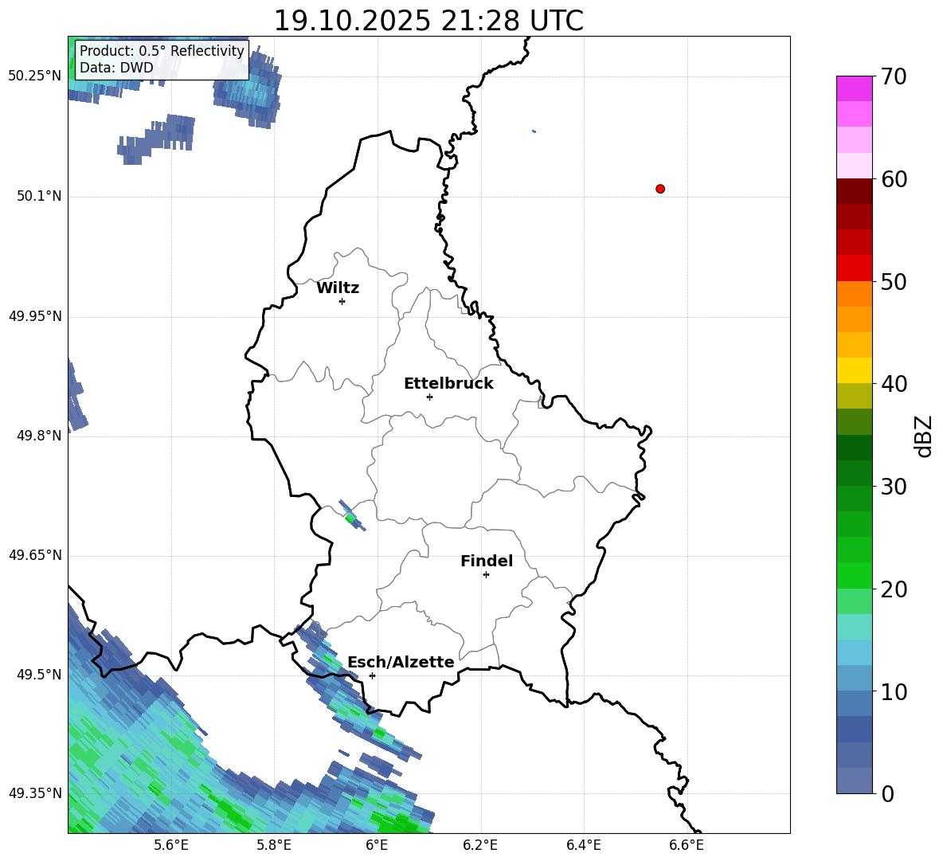Image resolution: width=943 pixels, height=861 pixels.
Task: Click the Esch/Alzette city label
Action: [x=401, y=662]
